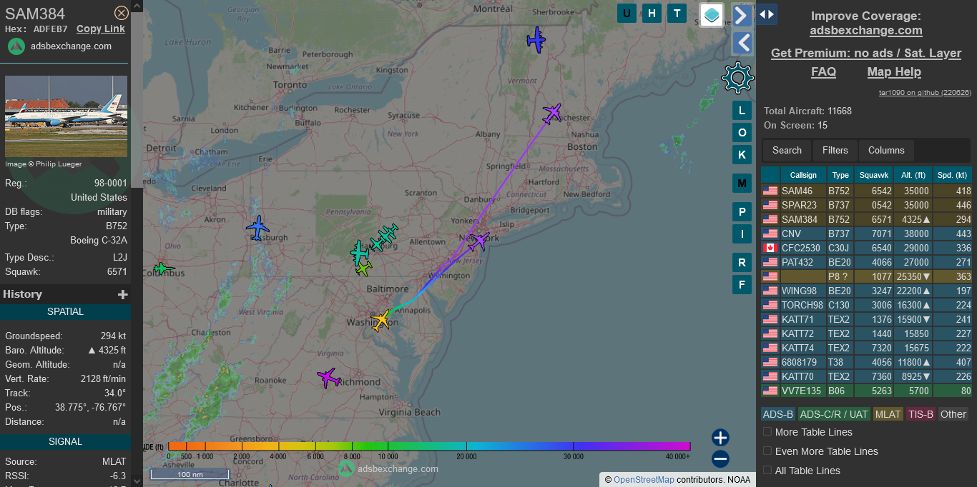This screenshot has height=487, width=977.
Task: Toggle the T map button
Action: tap(677, 13)
